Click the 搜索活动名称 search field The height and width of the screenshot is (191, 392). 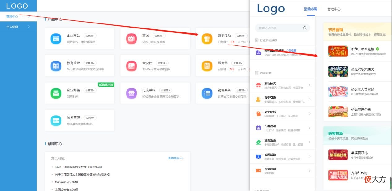click(282, 28)
